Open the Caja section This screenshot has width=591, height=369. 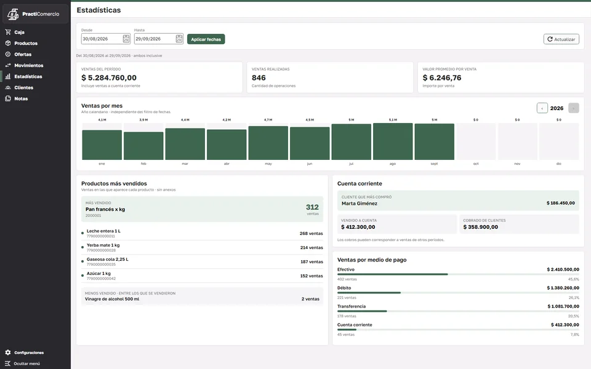pos(36,32)
